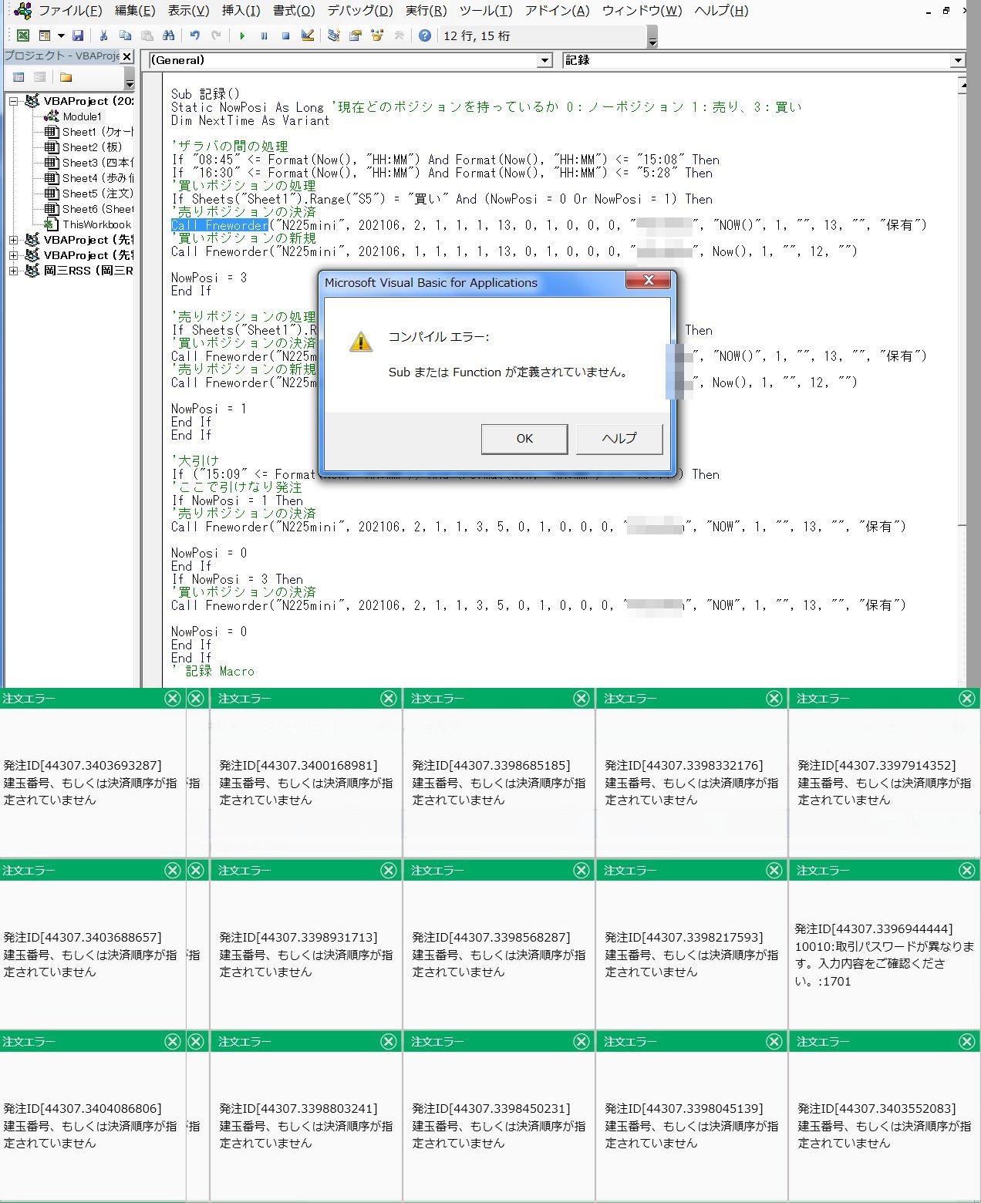Run the macro with the green play icon
The height and width of the screenshot is (1203, 981).
coord(242,35)
